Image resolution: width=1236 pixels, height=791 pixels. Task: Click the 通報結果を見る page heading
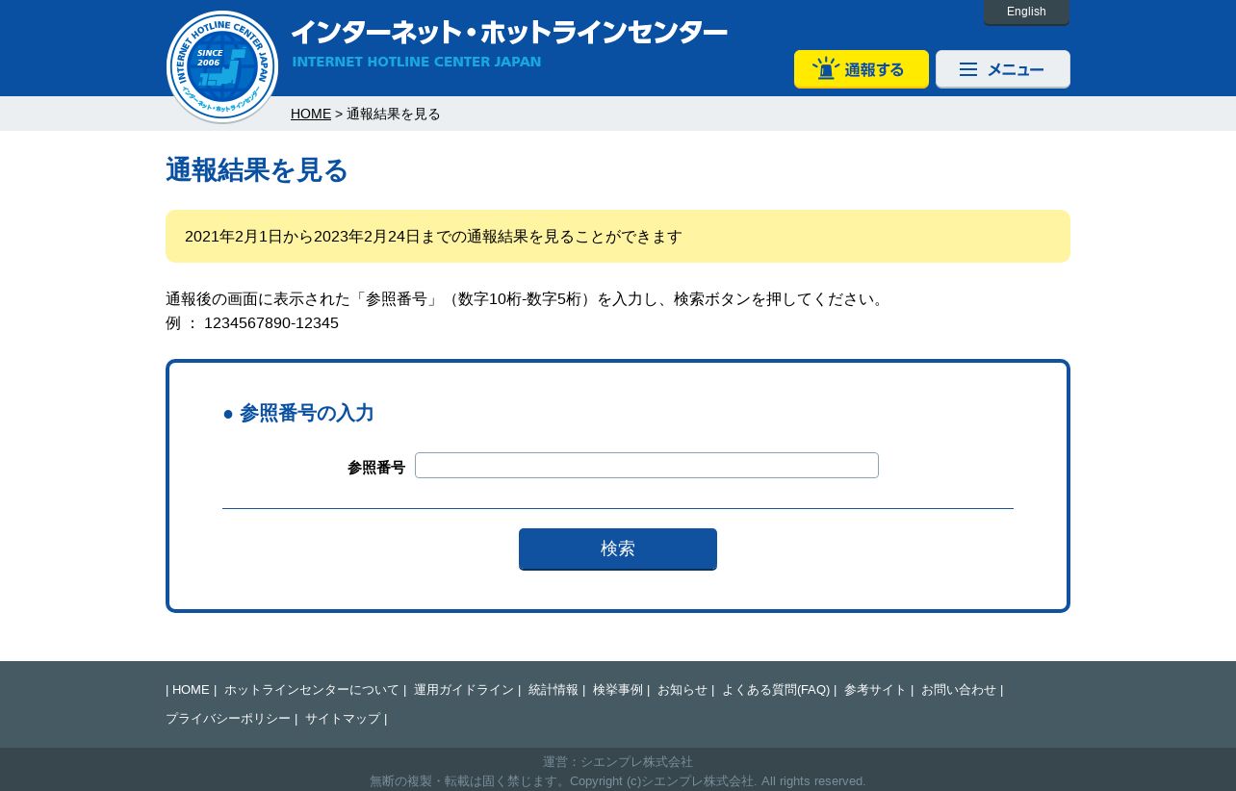click(x=257, y=170)
